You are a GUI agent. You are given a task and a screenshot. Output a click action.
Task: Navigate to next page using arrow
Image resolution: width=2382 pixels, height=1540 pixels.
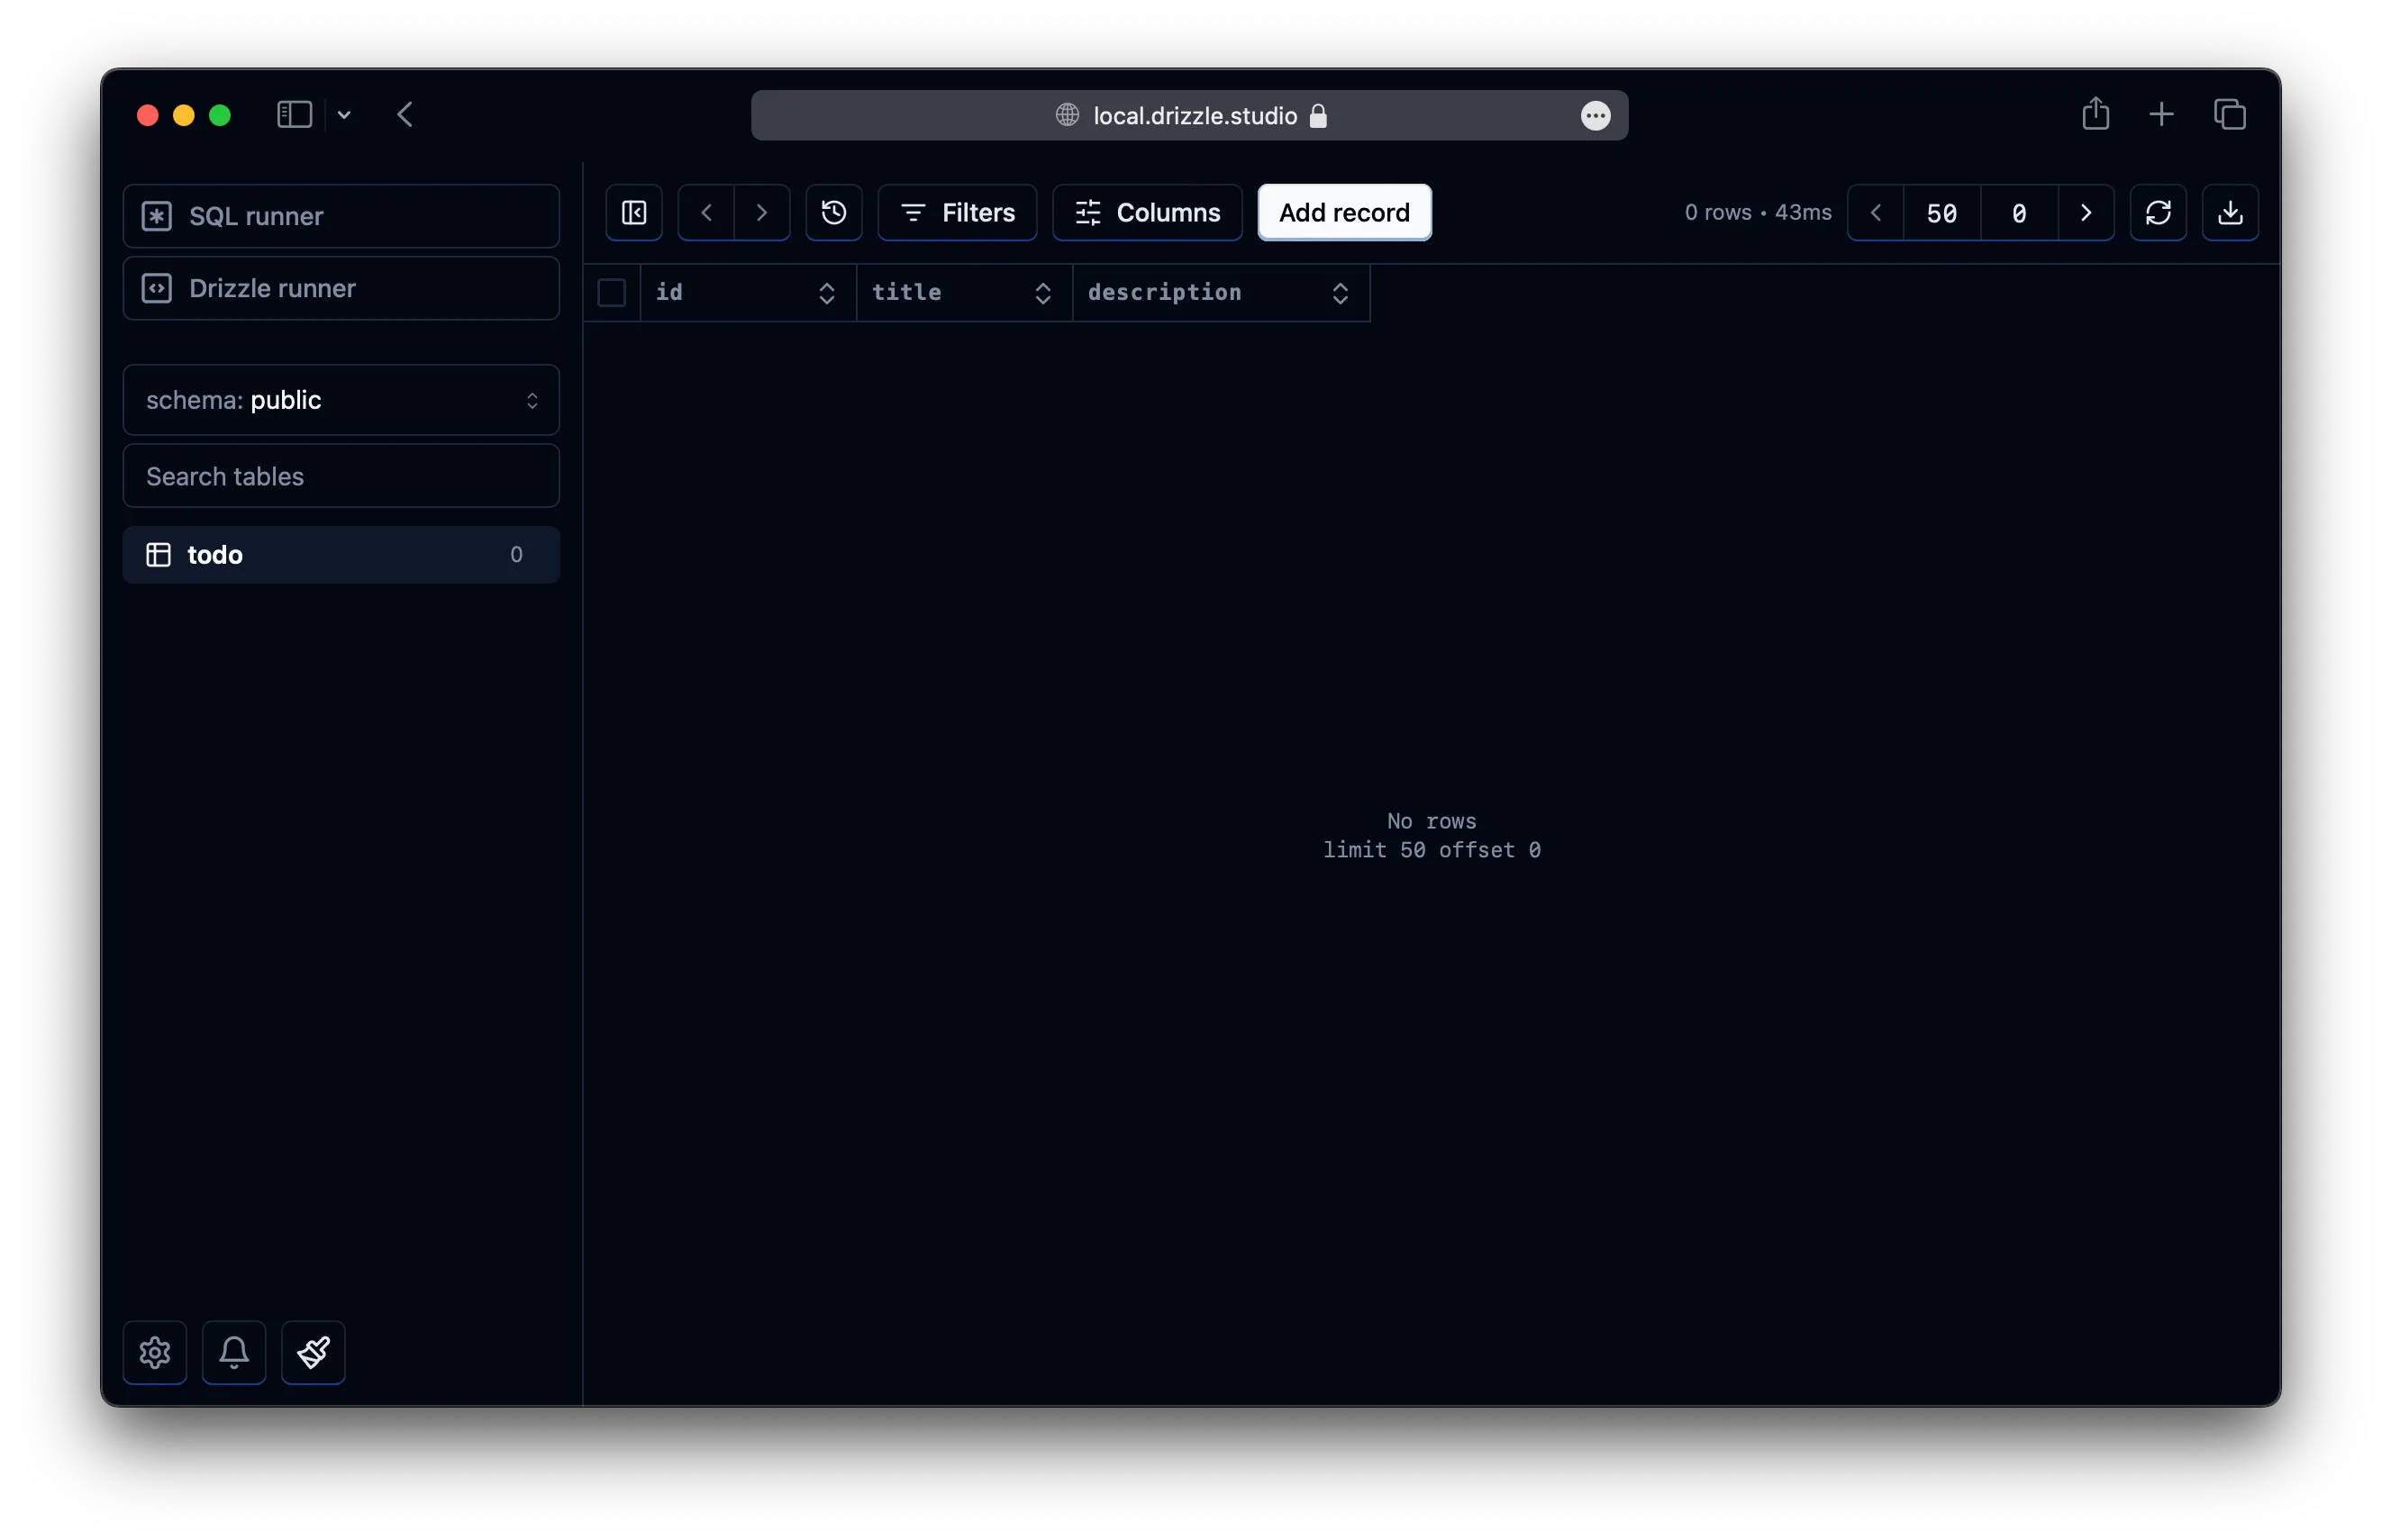pyautogui.click(x=2087, y=212)
